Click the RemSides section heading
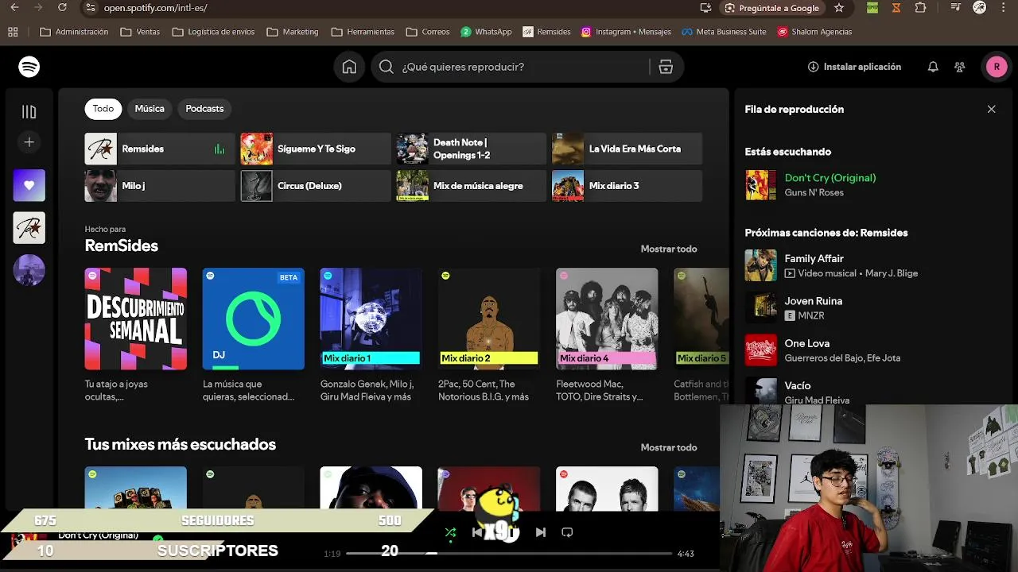This screenshot has width=1018, height=572. click(122, 245)
